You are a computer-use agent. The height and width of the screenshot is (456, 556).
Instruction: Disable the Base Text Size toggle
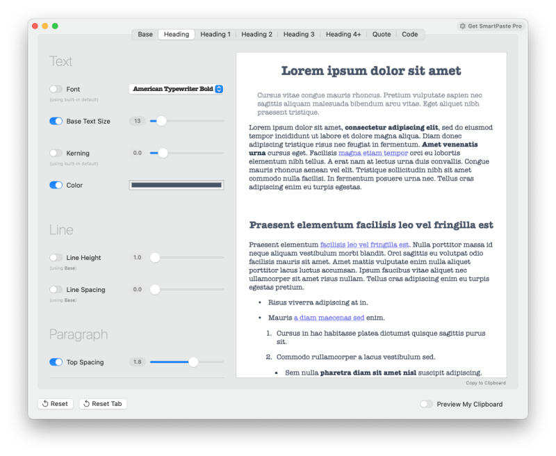click(x=56, y=121)
